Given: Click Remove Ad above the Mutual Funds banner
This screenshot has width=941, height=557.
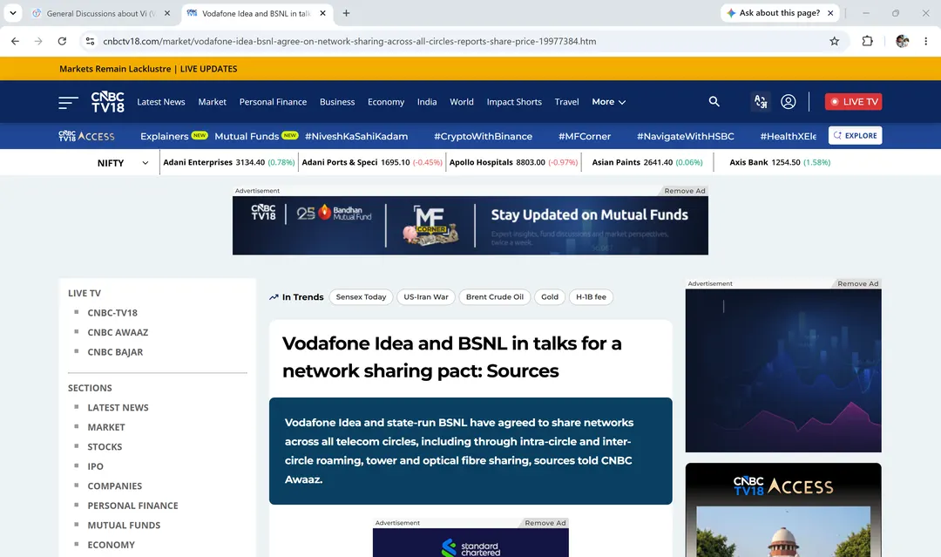Looking at the screenshot, I should pyautogui.click(x=684, y=191).
